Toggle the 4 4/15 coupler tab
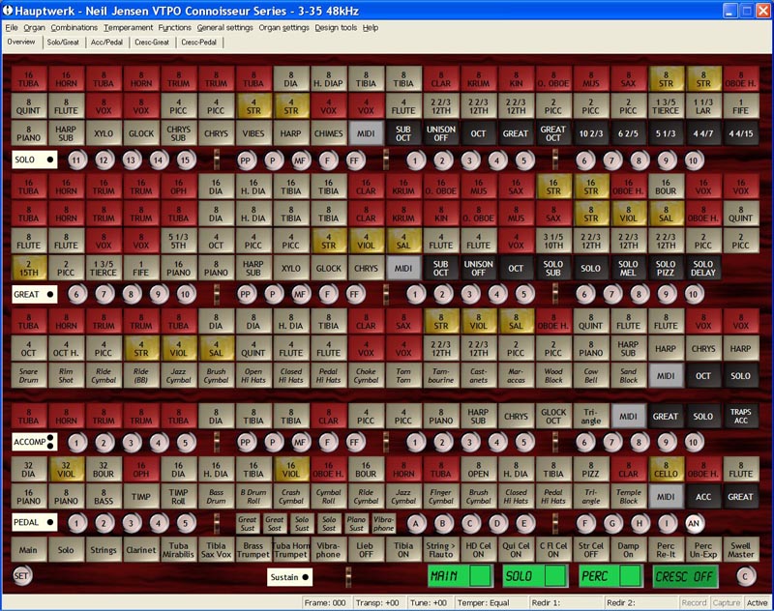This screenshot has height=611, width=774. coord(740,133)
